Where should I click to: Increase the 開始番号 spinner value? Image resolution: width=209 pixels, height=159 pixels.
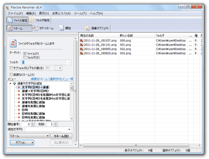click(x=33, y=123)
